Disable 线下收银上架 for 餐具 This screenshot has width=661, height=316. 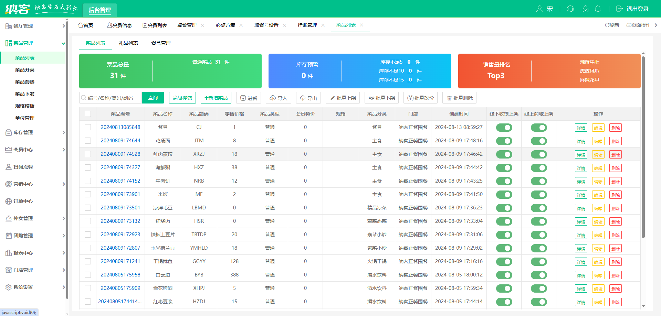(x=504, y=127)
